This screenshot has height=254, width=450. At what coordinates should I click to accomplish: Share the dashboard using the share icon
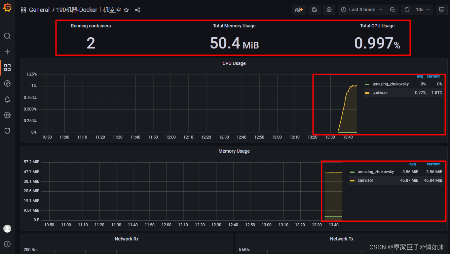pyautogui.click(x=137, y=10)
